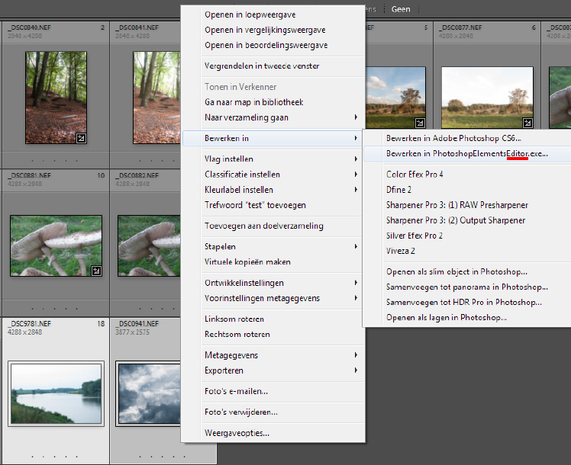Screen dimensions: 571x465
Task: Select the _DSC9781.NEF river thumbnail
Action: pos(56,394)
